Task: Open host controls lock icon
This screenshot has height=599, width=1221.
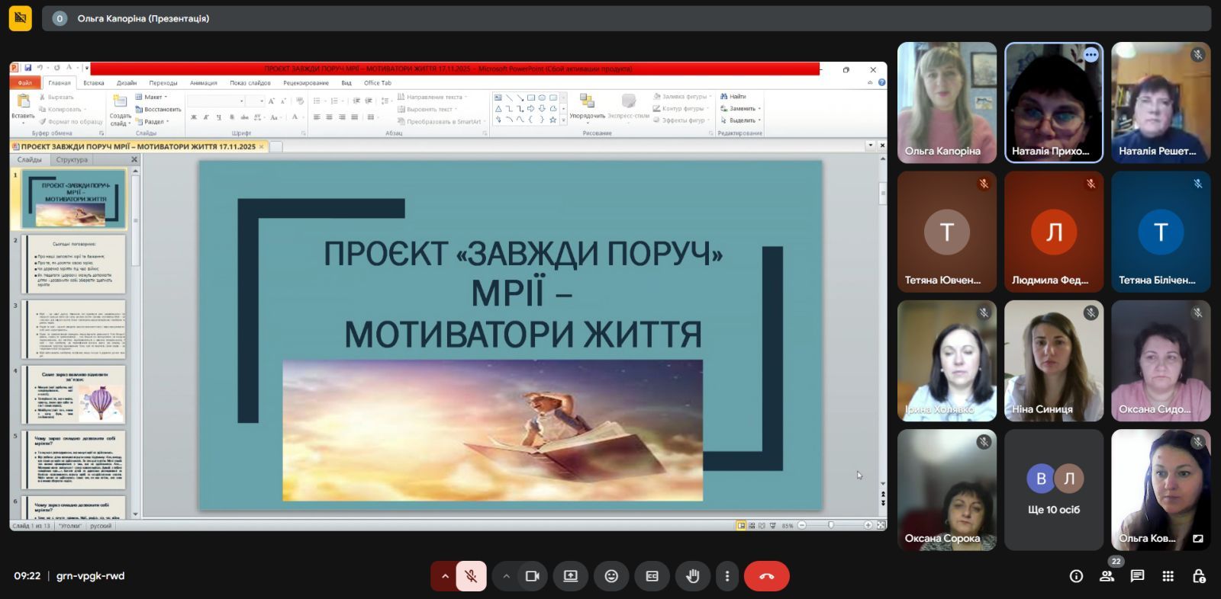Action: coord(1199,576)
